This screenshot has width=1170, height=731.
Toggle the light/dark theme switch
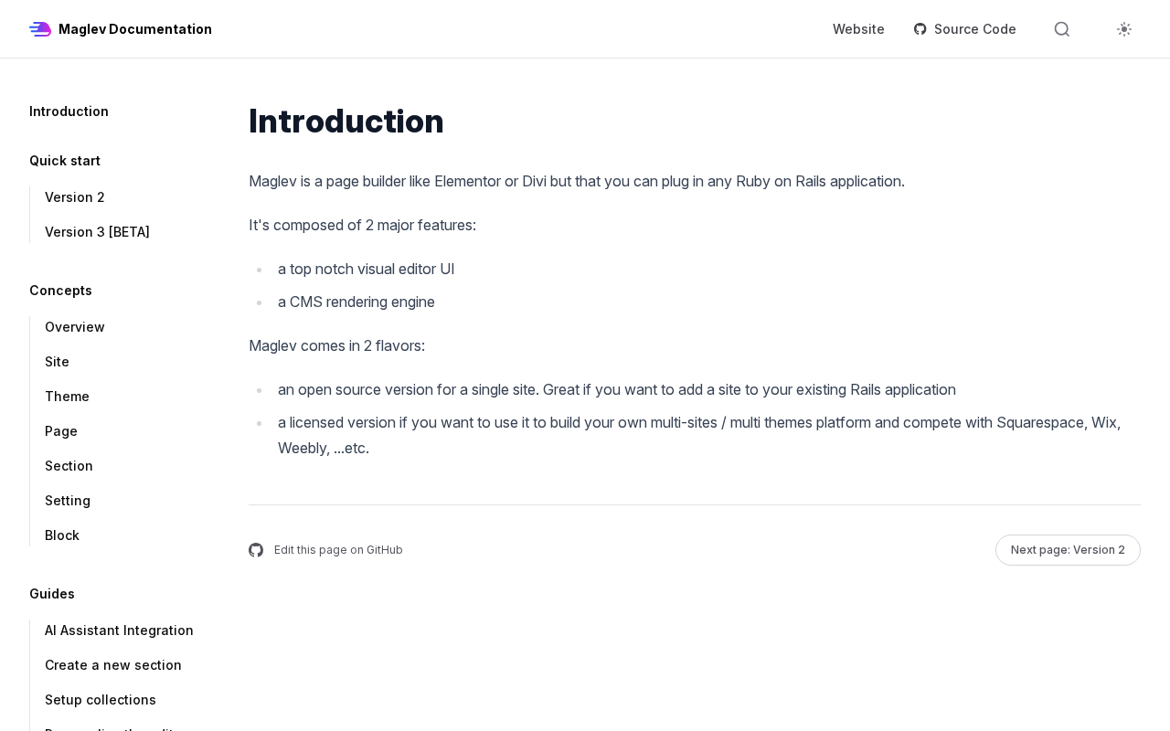click(1124, 29)
